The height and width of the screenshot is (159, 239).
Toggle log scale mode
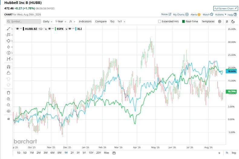pyautogui.click(x=234, y=153)
